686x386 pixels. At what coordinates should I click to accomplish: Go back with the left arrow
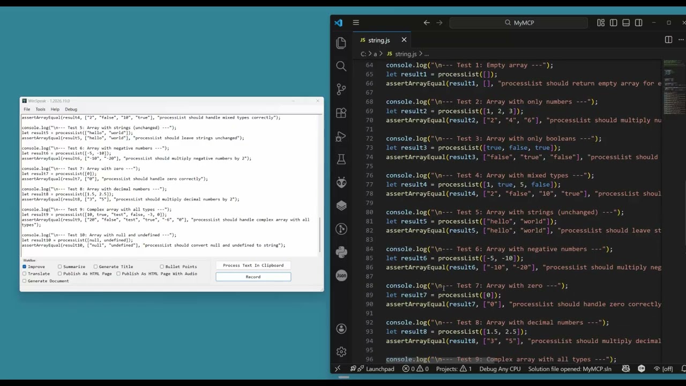(x=427, y=23)
